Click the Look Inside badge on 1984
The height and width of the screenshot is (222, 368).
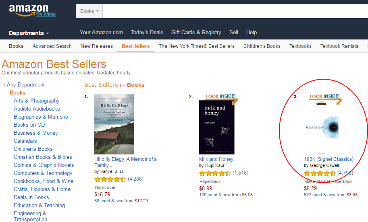324,97
